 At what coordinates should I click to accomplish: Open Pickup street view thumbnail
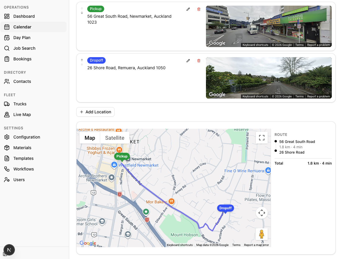coord(269,26)
